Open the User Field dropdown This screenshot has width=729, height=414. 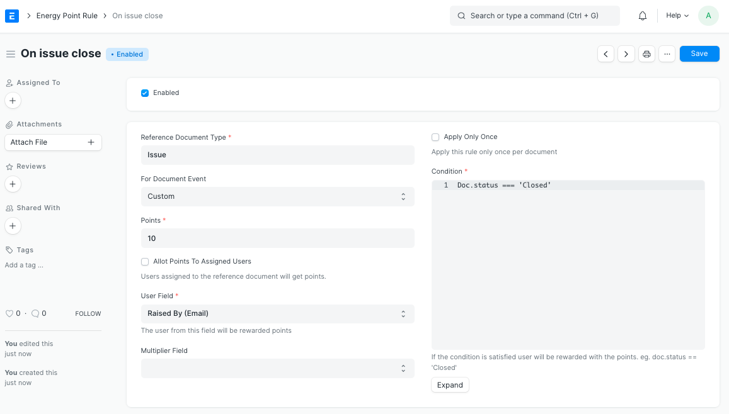(x=277, y=313)
